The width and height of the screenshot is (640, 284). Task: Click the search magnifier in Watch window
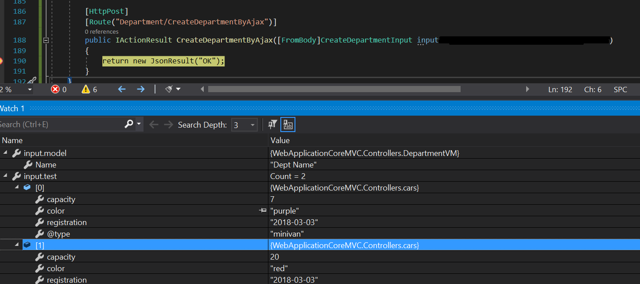click(x=129, y=124)
